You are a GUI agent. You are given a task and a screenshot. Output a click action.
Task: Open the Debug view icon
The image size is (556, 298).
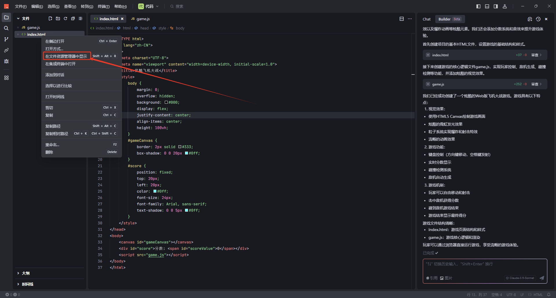pos(6,61)
